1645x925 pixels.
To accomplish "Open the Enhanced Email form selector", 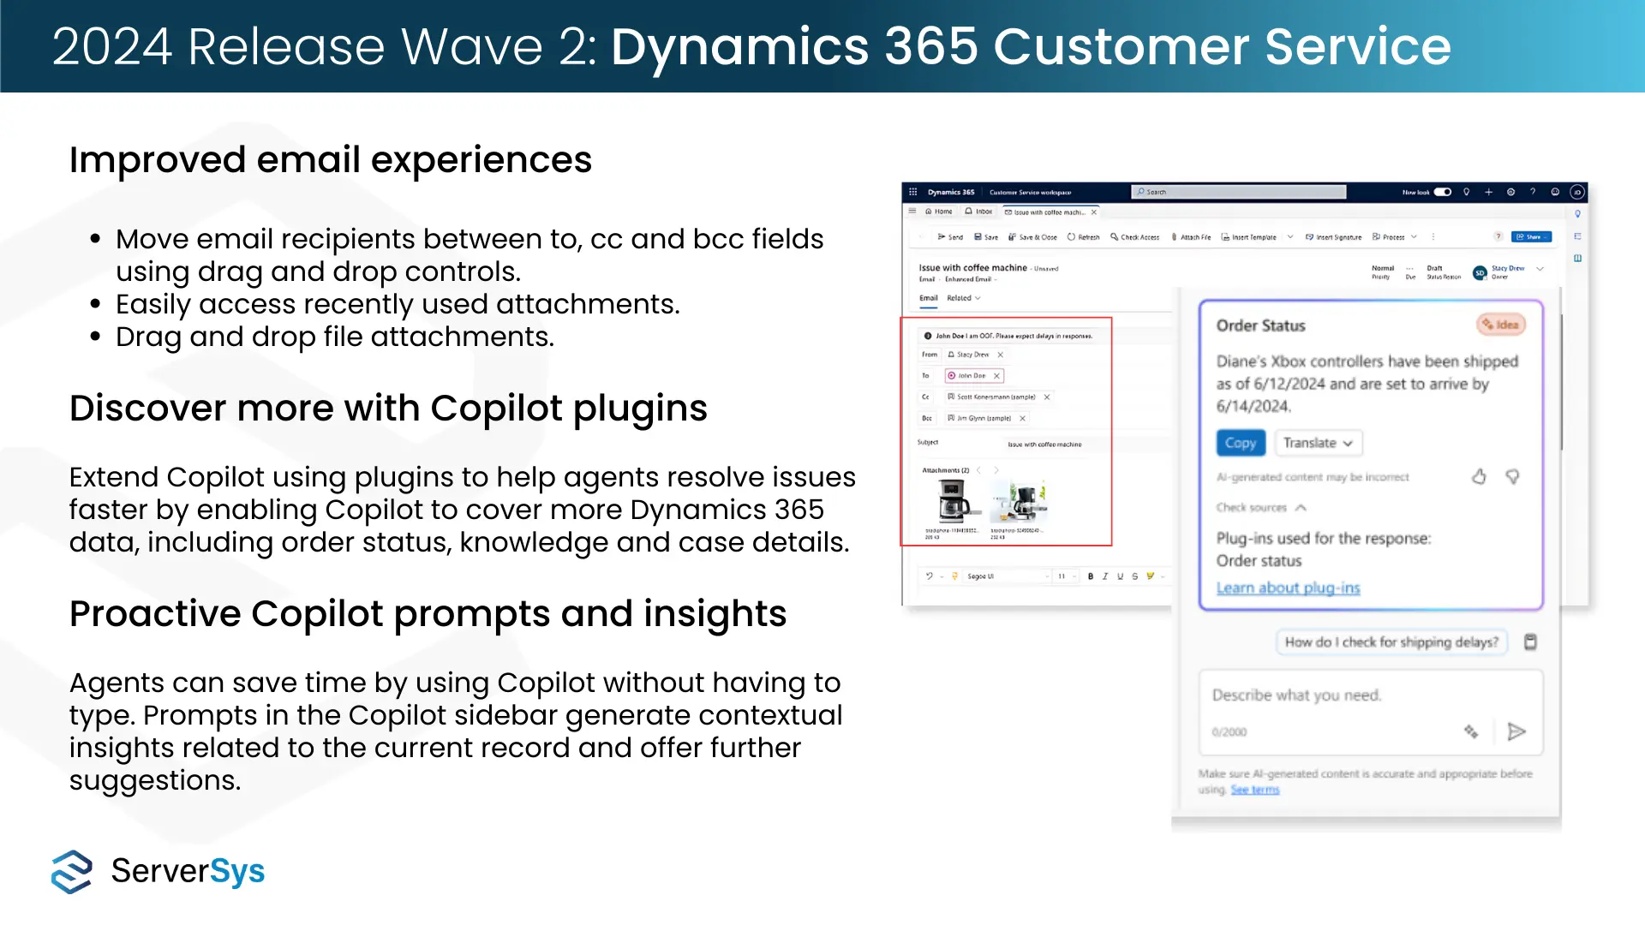I will pyautogui.click(x=971, y=279).
